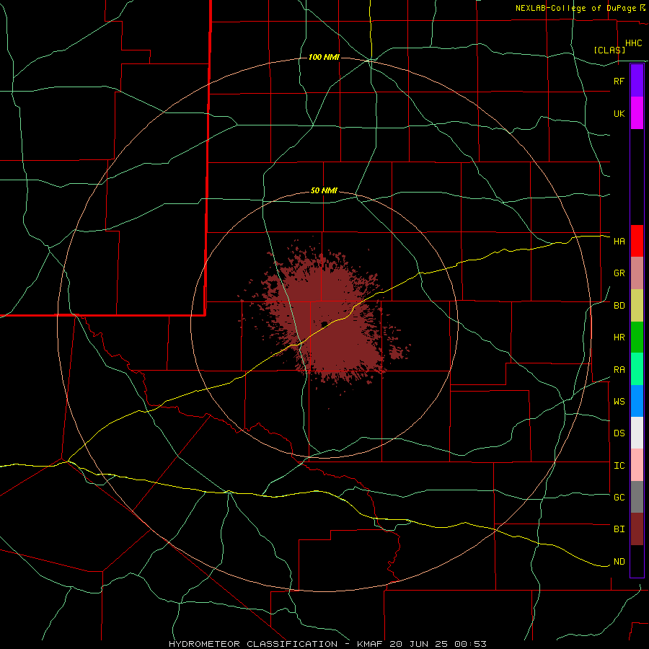Click the BI dark red legend block
The image size is (649, 649).
coord(637,529)
